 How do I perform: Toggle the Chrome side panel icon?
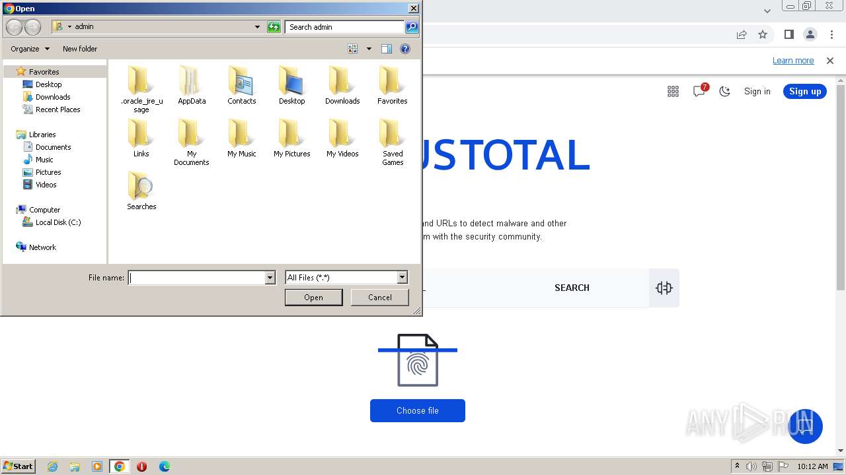coord(788,34)
